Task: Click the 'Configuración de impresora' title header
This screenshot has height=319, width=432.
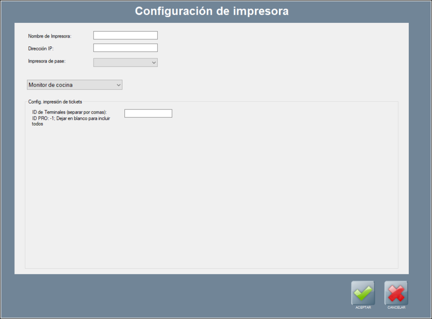Action: (212, 11)
